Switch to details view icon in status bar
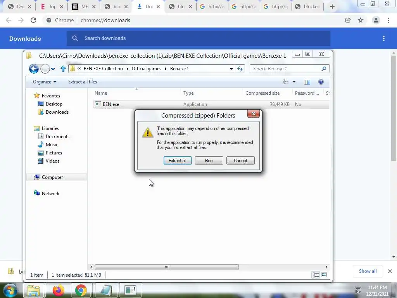 coord(316,275)
